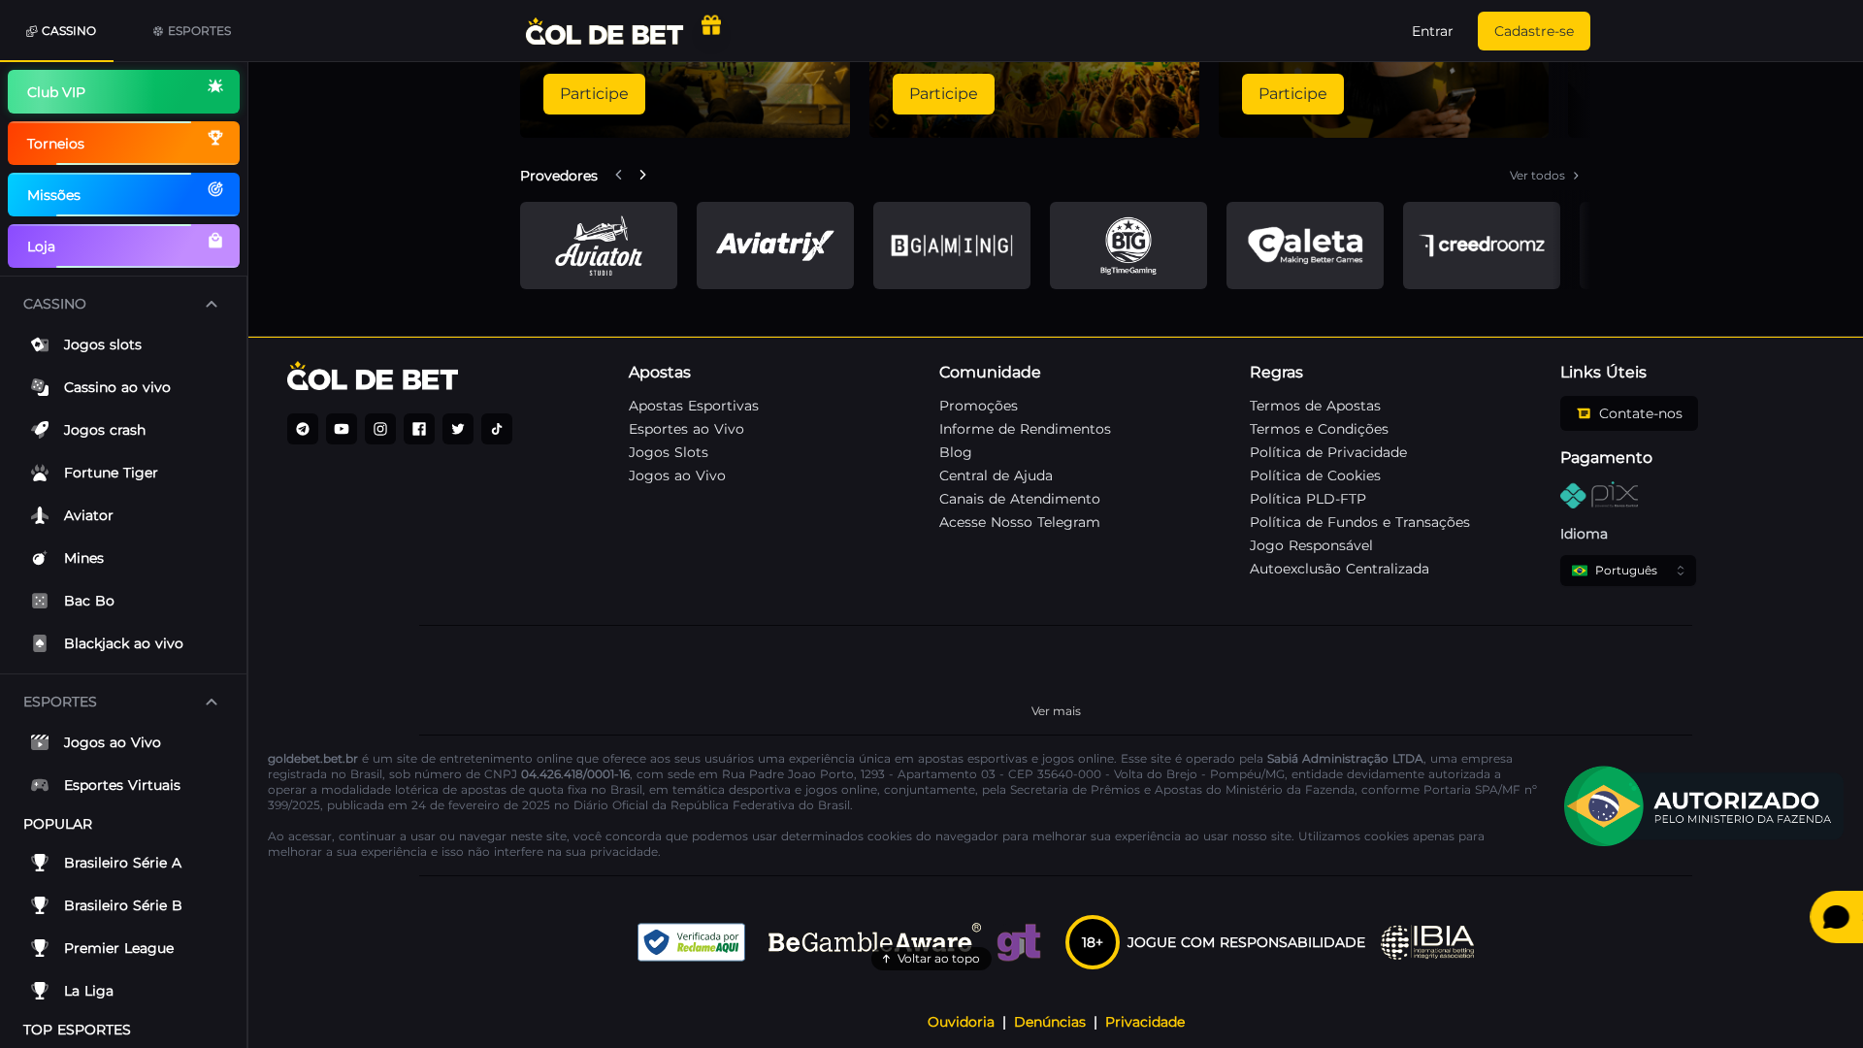Click Ver todos for providers
Viewport: 1863px width, 1048px height.
[x=1545, y=176]
